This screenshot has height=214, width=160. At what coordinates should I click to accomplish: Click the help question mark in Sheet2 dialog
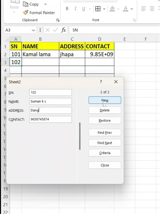coord(101,82)
